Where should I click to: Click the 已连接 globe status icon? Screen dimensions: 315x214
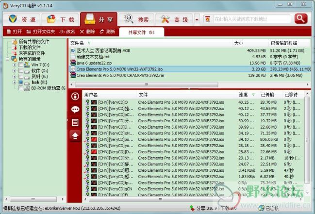point(261,208)
